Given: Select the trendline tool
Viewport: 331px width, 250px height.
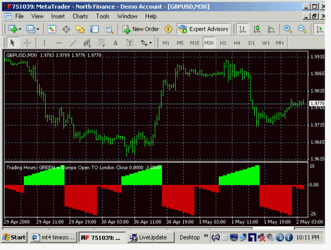Looking at the screenshot, I should [x=73, y=43].
